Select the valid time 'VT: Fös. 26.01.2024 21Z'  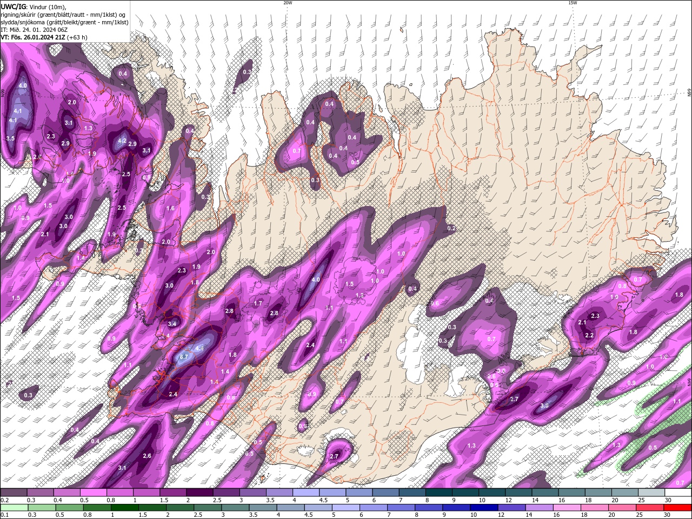33,37
